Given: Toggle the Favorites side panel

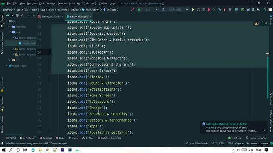Looking at the screenshot, I should (x=2, y=104).
